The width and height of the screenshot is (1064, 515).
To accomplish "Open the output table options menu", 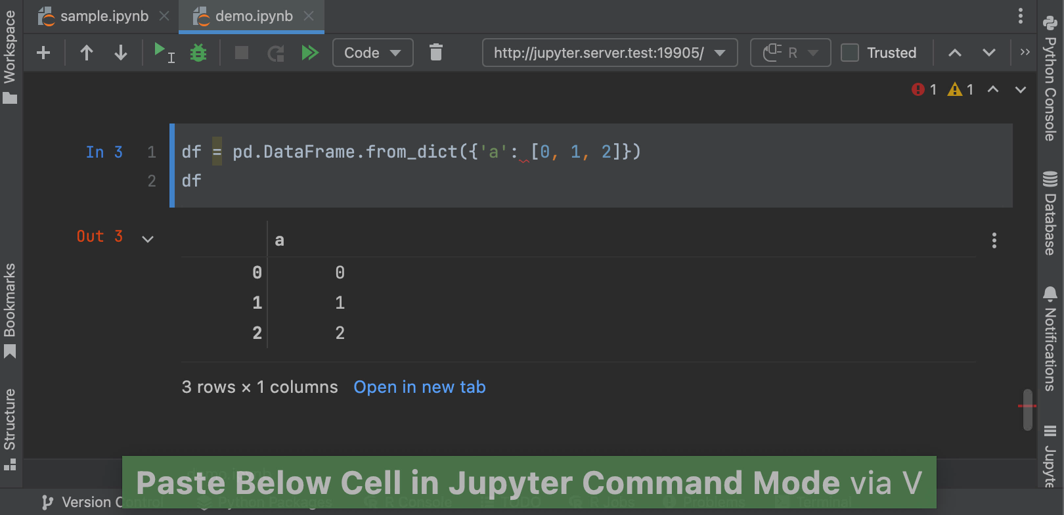I will 994,240.
